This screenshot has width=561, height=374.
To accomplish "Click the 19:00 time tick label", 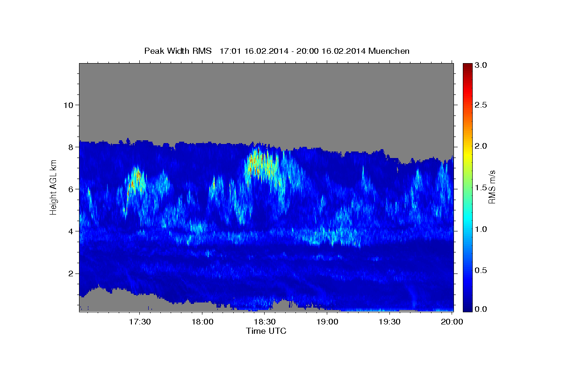I will point(327,322).
